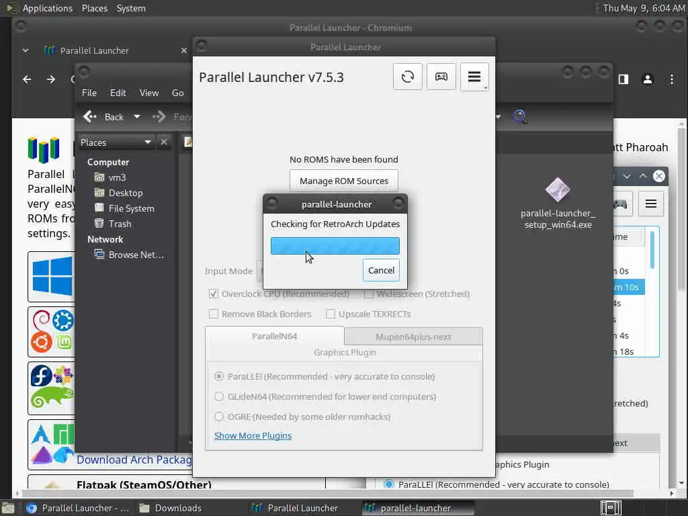Viewport: 688px width, 516px height.
Task: Click the down chevron in the lightbox controls
Action: [627, 176]
